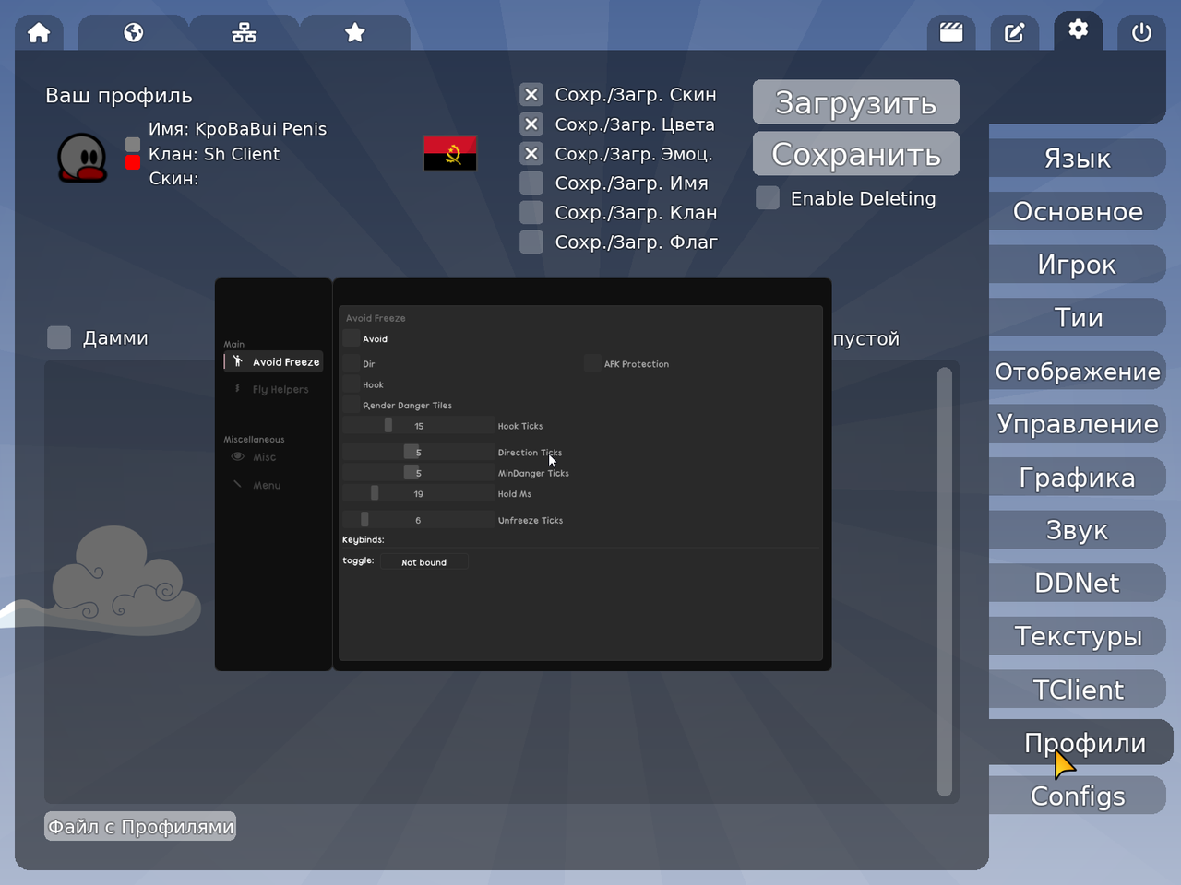The width and height of the screenshot is (1181, 885).
Task: Select Avoid Freeze in overlay sidebar
Action: [273, 361]
